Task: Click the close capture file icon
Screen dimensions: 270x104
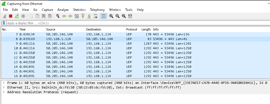Action: click(44, 16)
